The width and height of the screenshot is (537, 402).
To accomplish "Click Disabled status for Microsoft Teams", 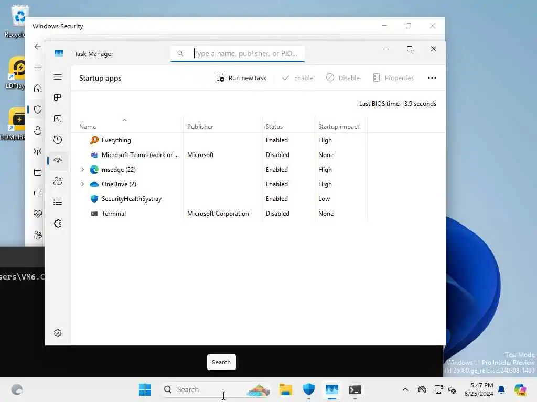I will click(277, 155).
